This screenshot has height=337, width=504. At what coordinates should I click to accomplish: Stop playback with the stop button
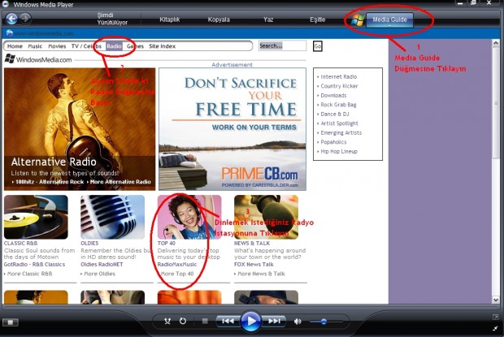[x=205, y=321]
